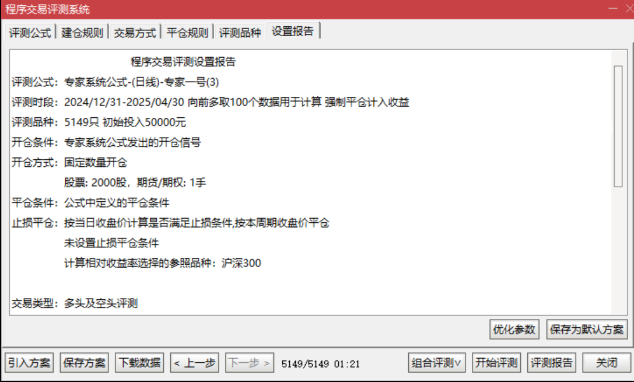This screenshot has width=634, height=382.
Task: Click the 引入方案 button
Action: pyautogui.click(x=29, y=363)
